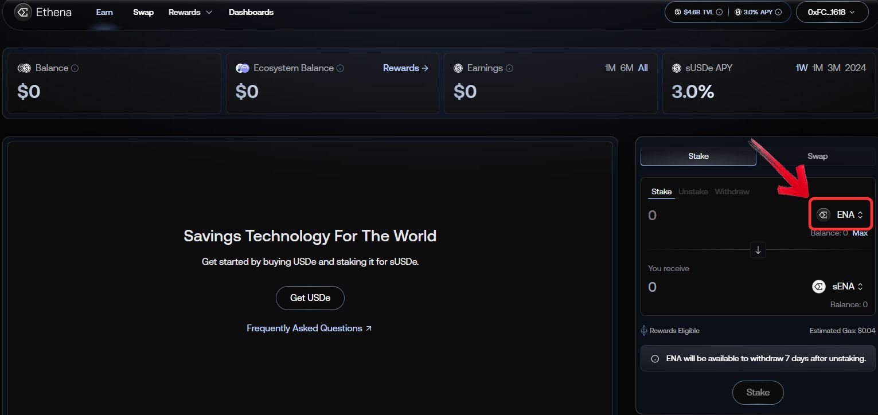The image size is (878, 415).
Task: Select 3M period in sUSDe APY card
Action: 834,68
